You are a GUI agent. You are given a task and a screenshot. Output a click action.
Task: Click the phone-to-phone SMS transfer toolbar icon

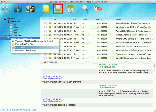coord(18,9)
